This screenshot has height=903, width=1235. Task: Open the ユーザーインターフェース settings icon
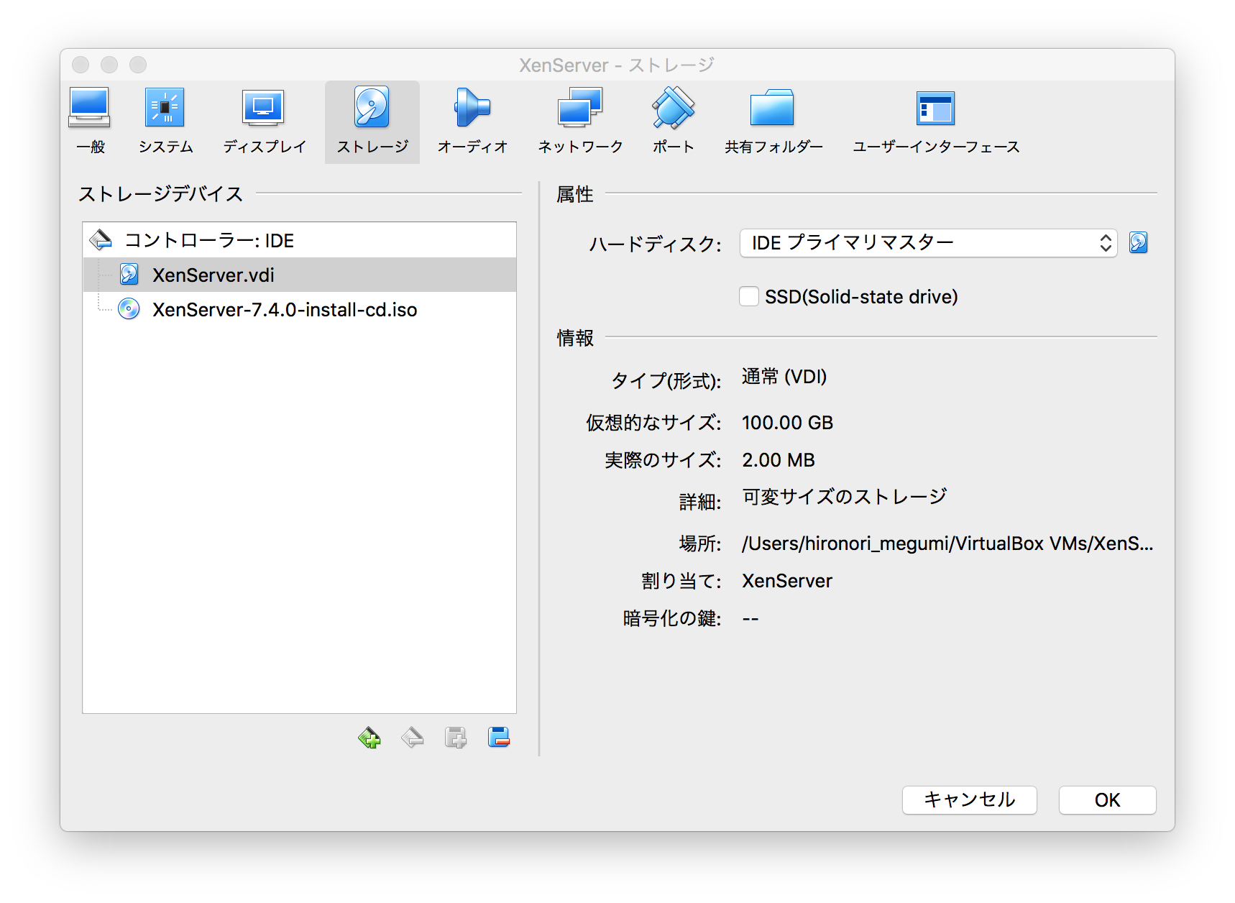coord(936,121)
